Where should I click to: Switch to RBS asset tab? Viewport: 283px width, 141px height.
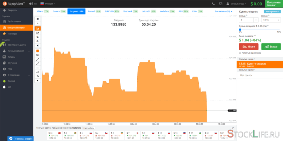coord(183,11)
